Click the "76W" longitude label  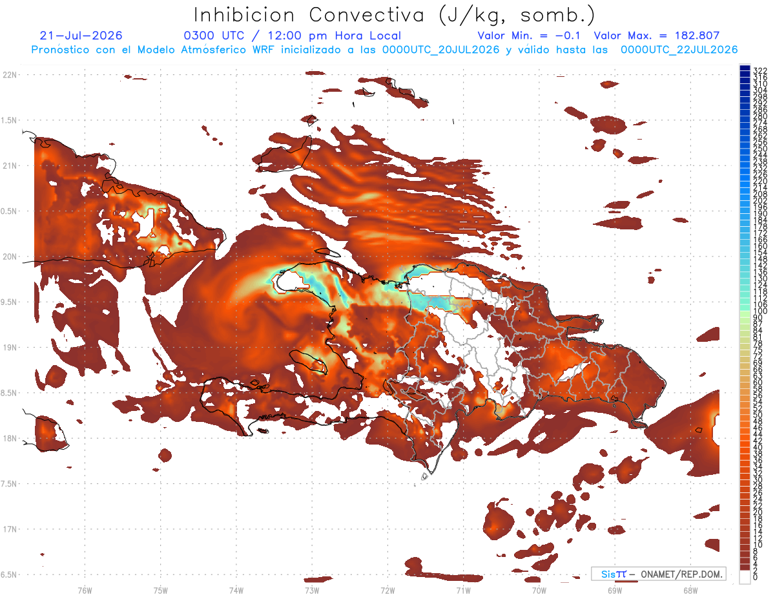85,590
